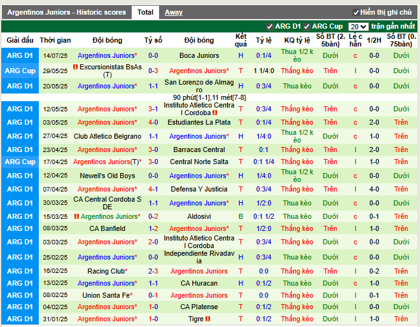The height and width of the screenshot is (327, 420).
Task: Open Club Atletico Belgrano team link
Action: point(108,136)
